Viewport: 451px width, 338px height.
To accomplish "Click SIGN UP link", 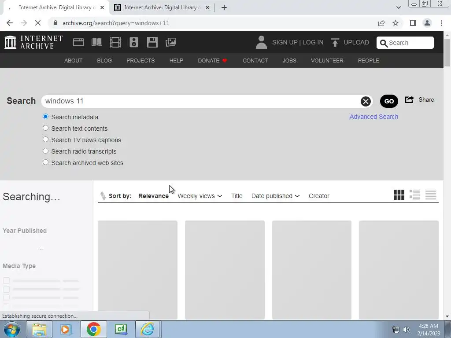I will coord(285,43).
